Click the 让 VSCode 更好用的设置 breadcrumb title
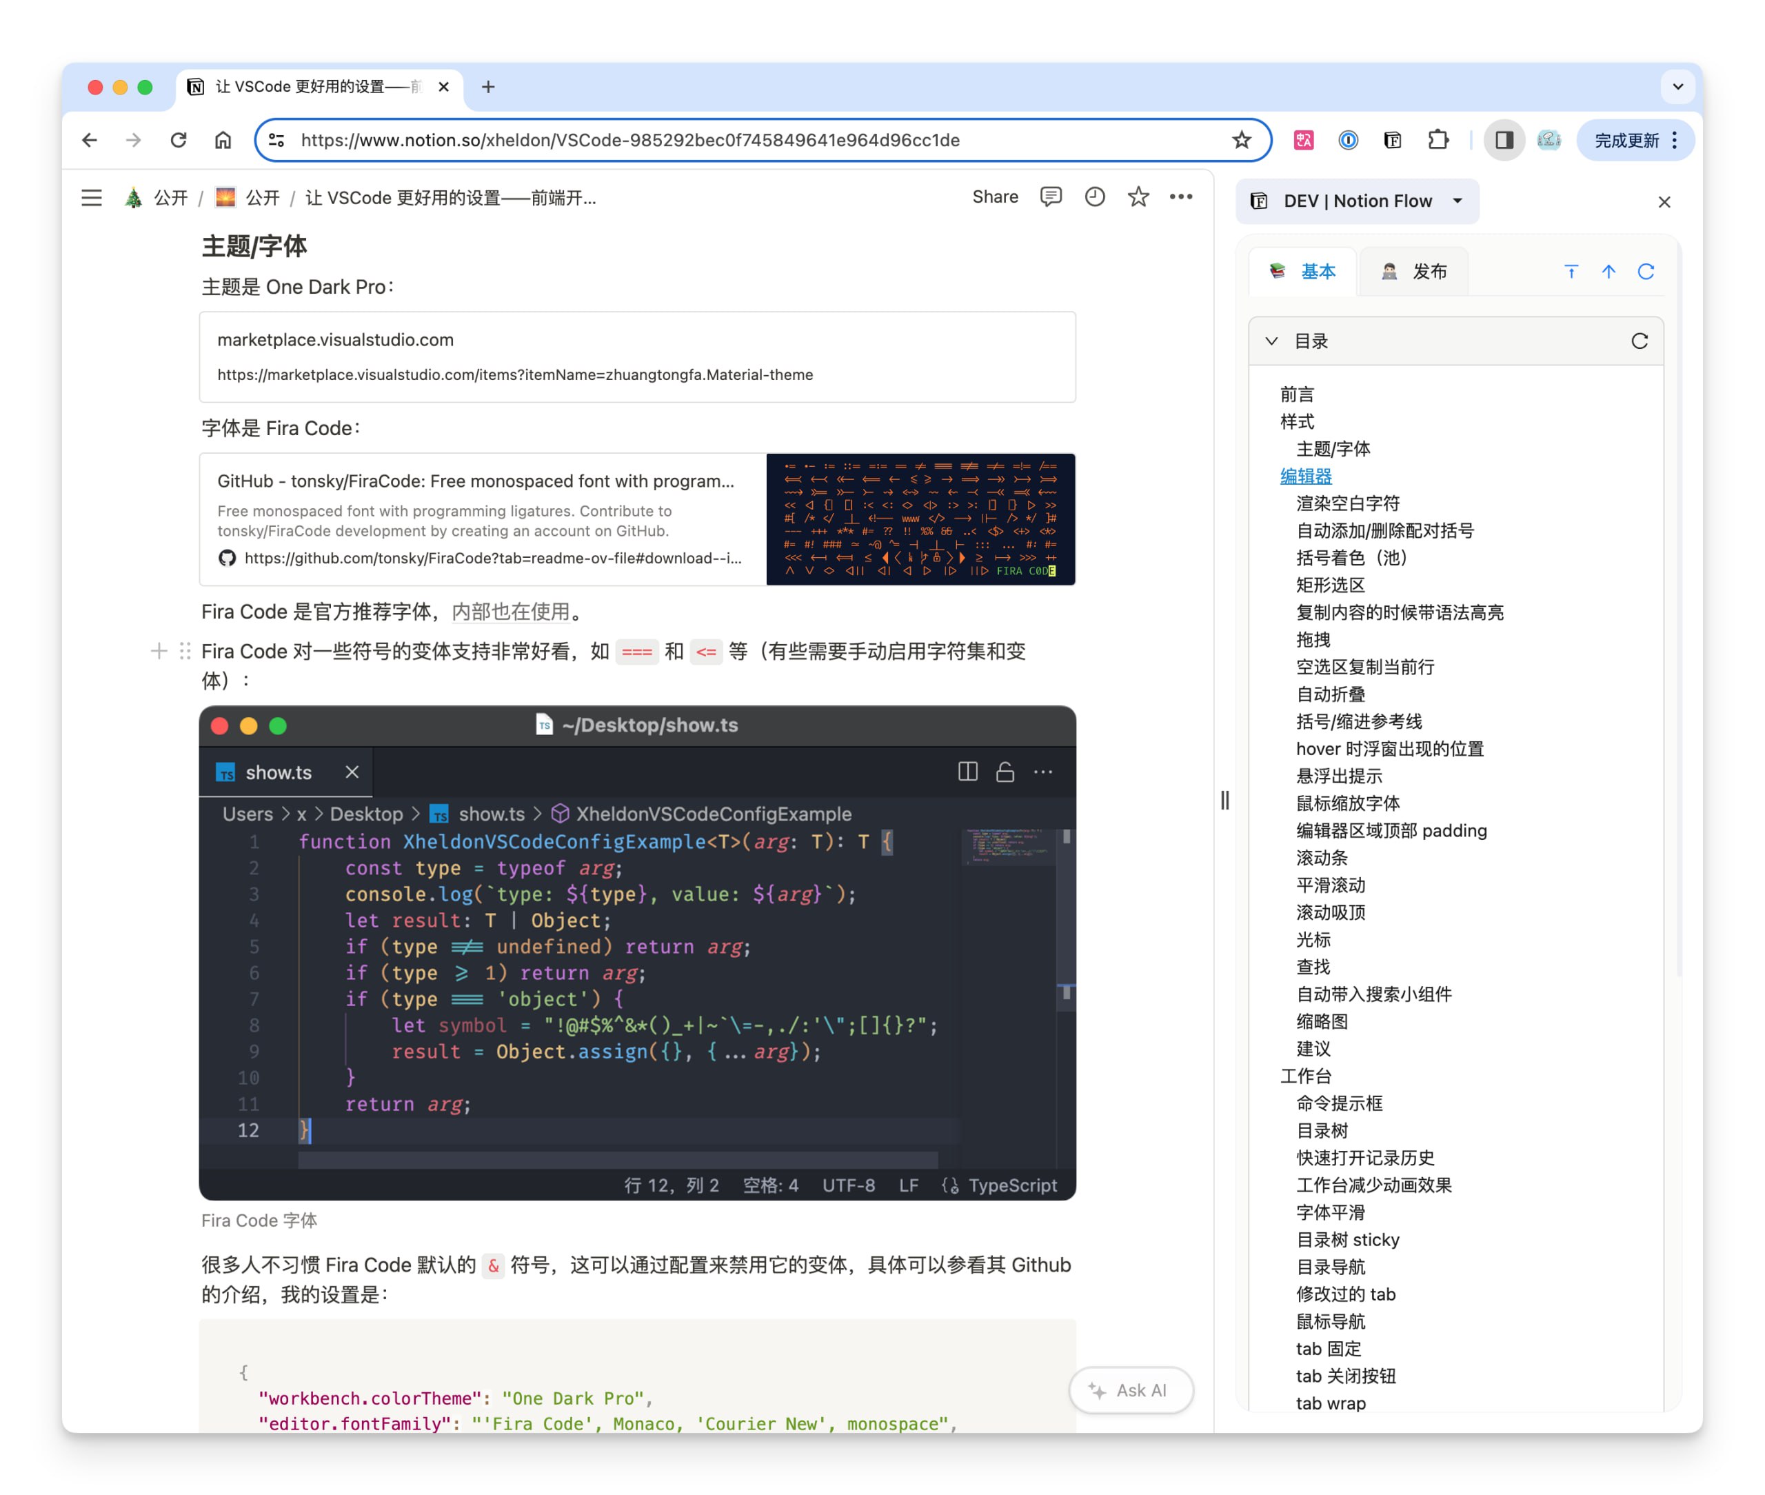1765x1495 pixels. coord(451,199)
